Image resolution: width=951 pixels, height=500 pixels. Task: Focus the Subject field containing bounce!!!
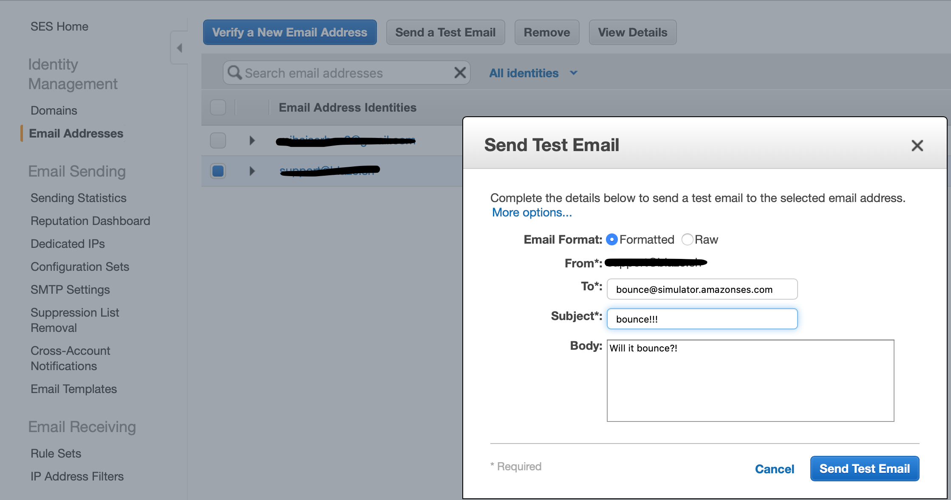[702, 319]
